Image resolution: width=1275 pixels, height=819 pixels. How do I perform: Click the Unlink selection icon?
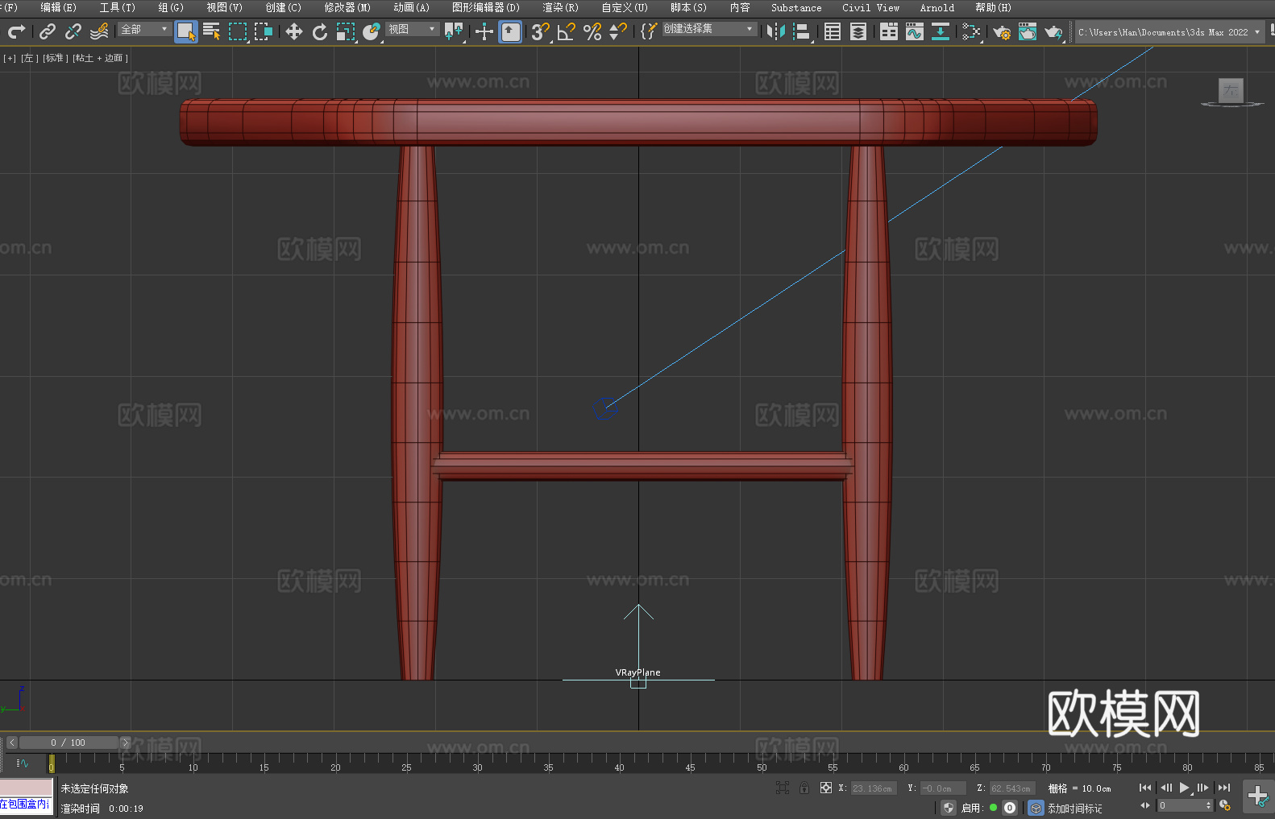[x=73, y=31]
